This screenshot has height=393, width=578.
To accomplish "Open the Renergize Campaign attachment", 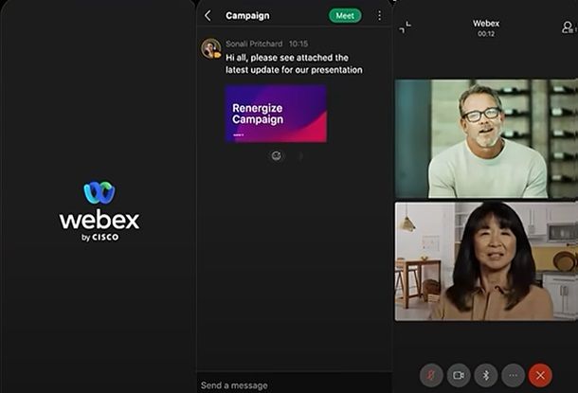I will pos(276,114).
